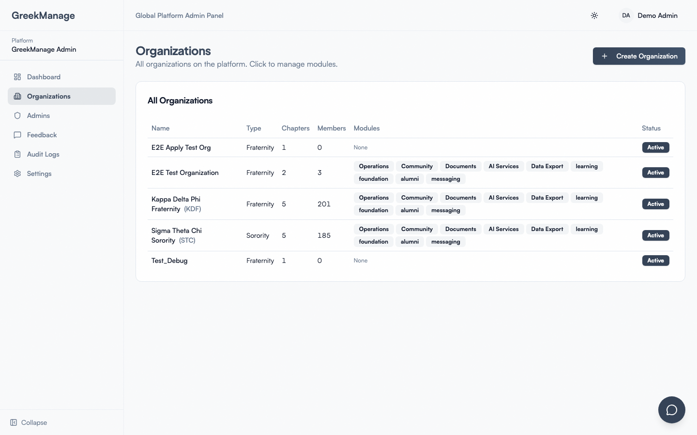Click the Create Organization button
The height and width of the screenshot is (435, 697).
[x=638, y=56]
